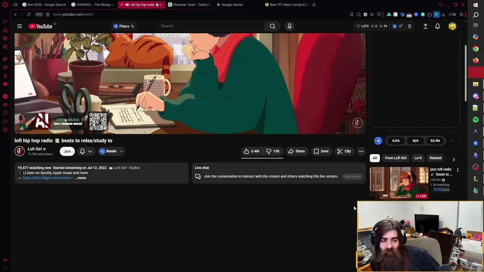Click inside the YouTube search field
Viewport: 484px width, 272px height.
(211, 26)
